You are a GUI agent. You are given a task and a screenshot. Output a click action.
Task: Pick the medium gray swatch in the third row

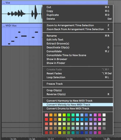coord(104,124)
